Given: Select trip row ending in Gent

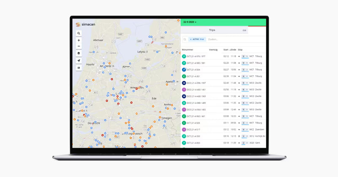Looking at the screenshot, I should coord(224,143).
